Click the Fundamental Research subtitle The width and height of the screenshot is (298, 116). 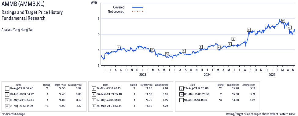(23, 18)
